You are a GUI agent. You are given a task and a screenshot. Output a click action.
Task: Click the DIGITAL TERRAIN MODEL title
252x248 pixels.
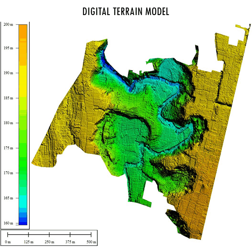[126, 12]
